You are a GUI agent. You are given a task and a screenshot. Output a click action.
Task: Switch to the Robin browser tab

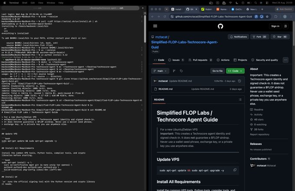(206, 9)
